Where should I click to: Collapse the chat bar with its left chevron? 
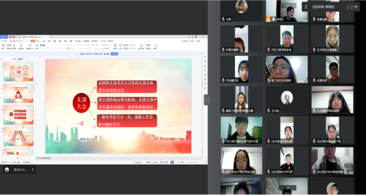tap(33, 170)
